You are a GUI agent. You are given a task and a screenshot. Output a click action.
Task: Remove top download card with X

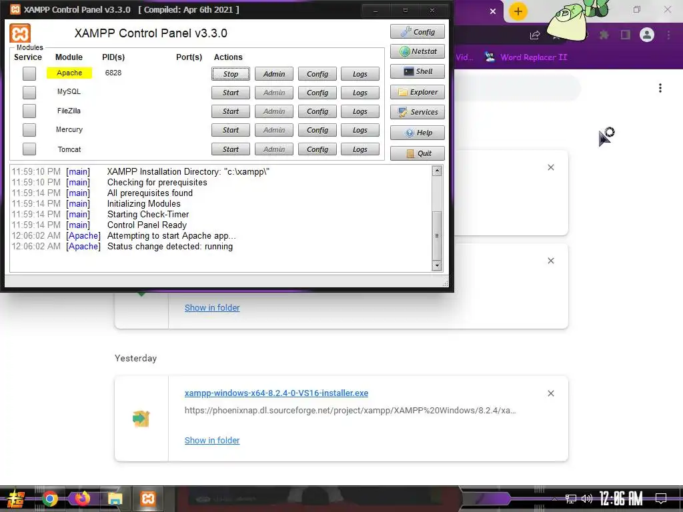pyautogui.click(x=550, y=167)
